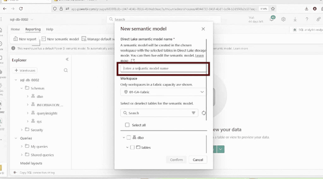The image size is (323, 179).
Task: Open filter options in table search box
Action: pyautogui.click(x=193, y=113)
